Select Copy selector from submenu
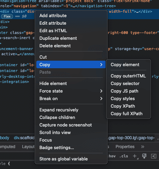Screen dimensions: 159x169 click(125, 84)
